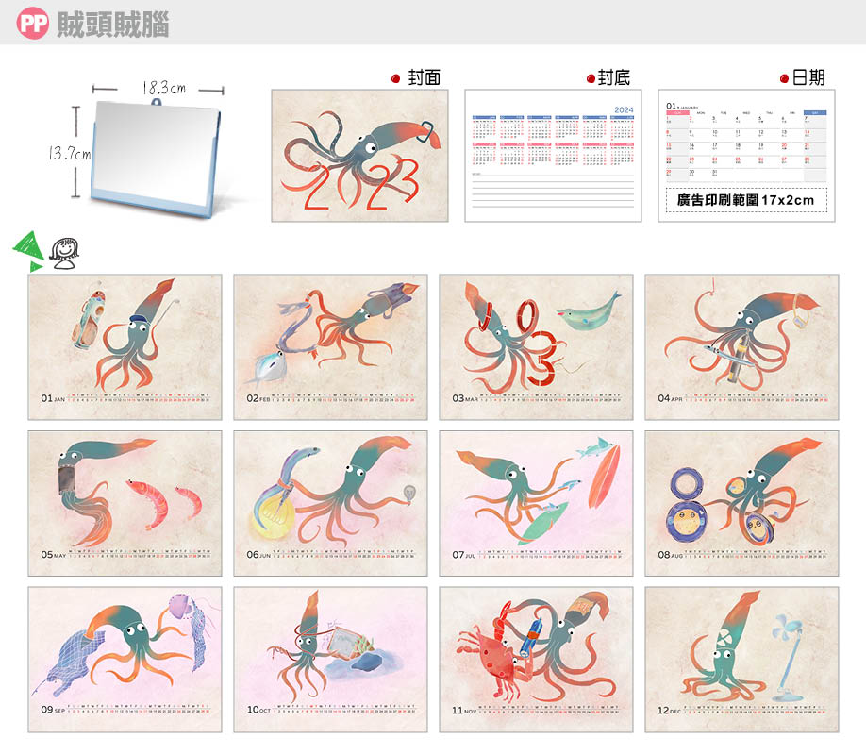The height and width of the screenshot is (755, 866).
Task: Click the pink PP logo icon
Action: [32, 24]
